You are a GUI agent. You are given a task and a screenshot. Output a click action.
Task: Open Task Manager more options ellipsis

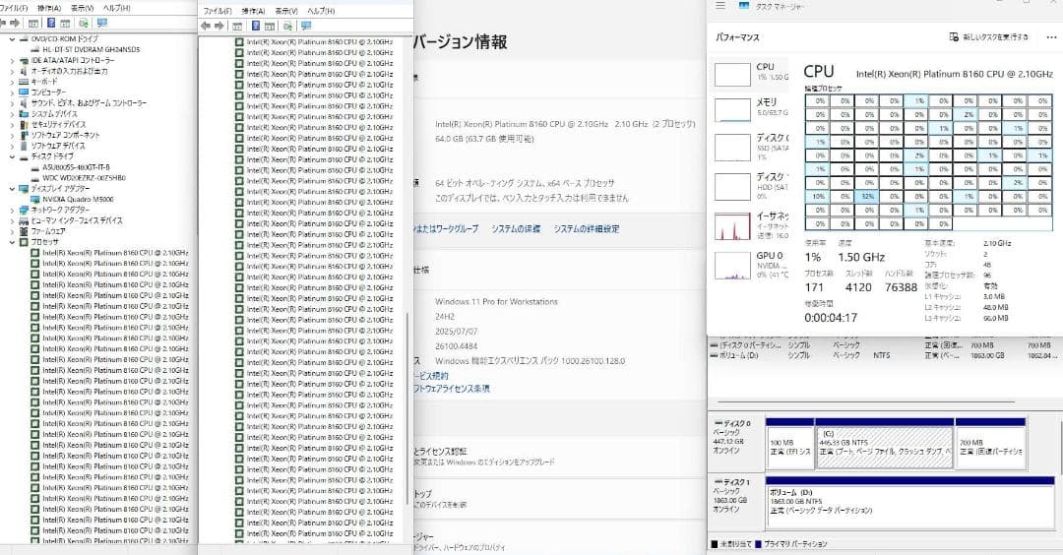[1051, 37]
